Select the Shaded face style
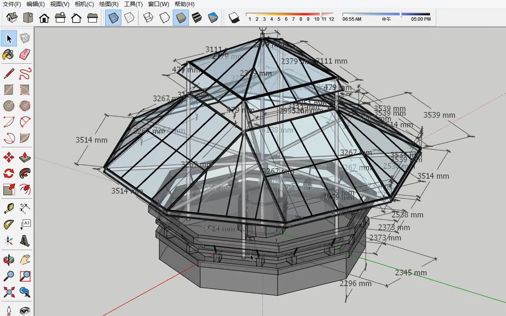Screen dimensions: 506x316 click(180, 18)
